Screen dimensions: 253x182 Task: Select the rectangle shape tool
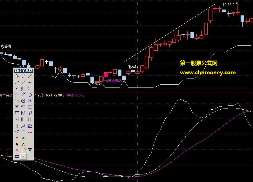(23, 132)
